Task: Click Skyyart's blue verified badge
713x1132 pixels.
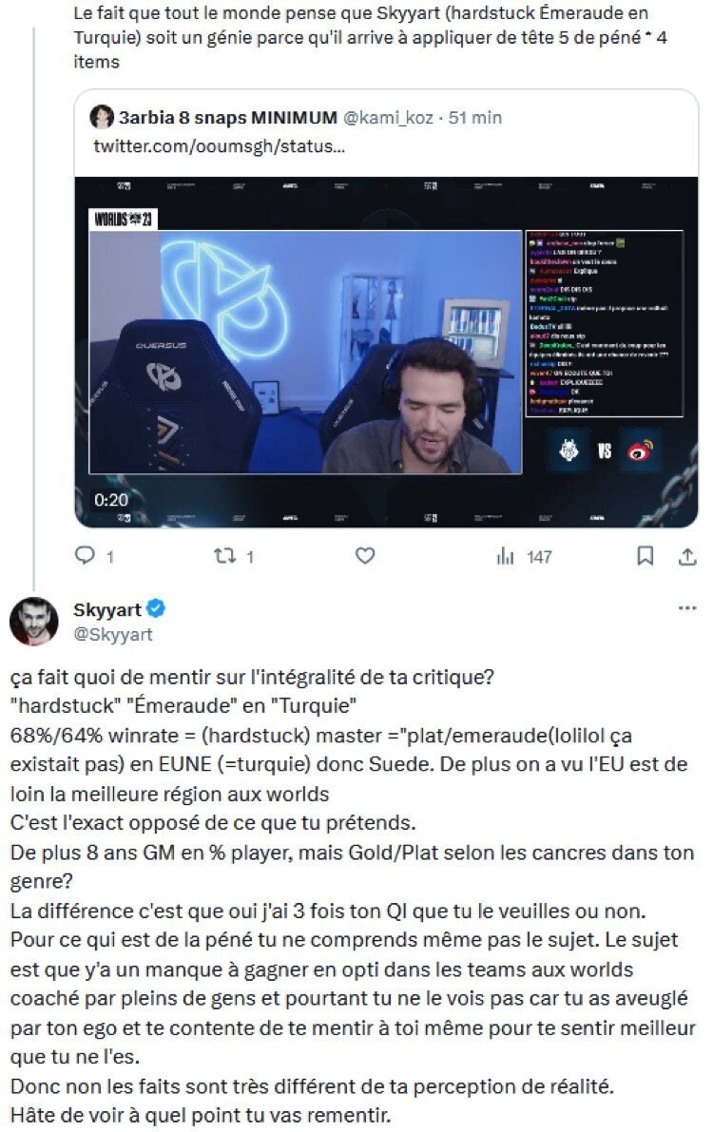Action: [x=156, y=608]
